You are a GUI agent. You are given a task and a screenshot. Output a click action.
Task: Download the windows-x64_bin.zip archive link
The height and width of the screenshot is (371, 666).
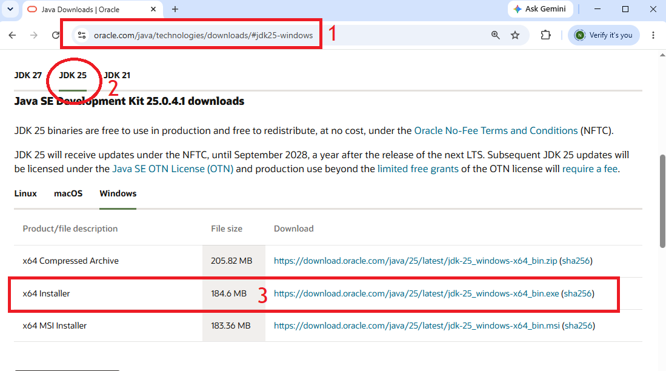(x=415, y=261)
